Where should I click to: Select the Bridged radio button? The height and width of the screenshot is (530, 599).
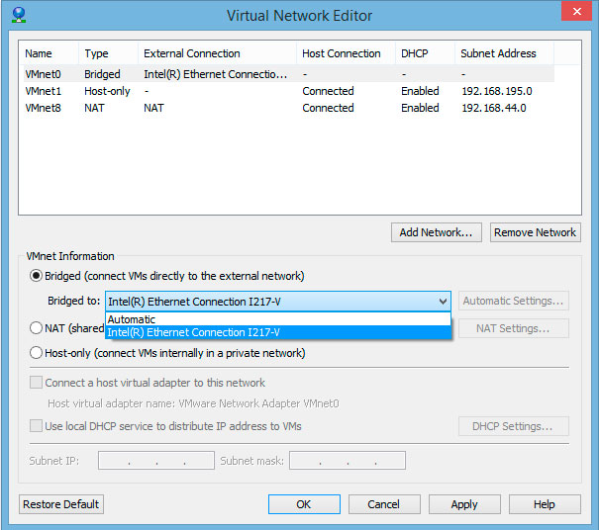(x=37, y=276)
